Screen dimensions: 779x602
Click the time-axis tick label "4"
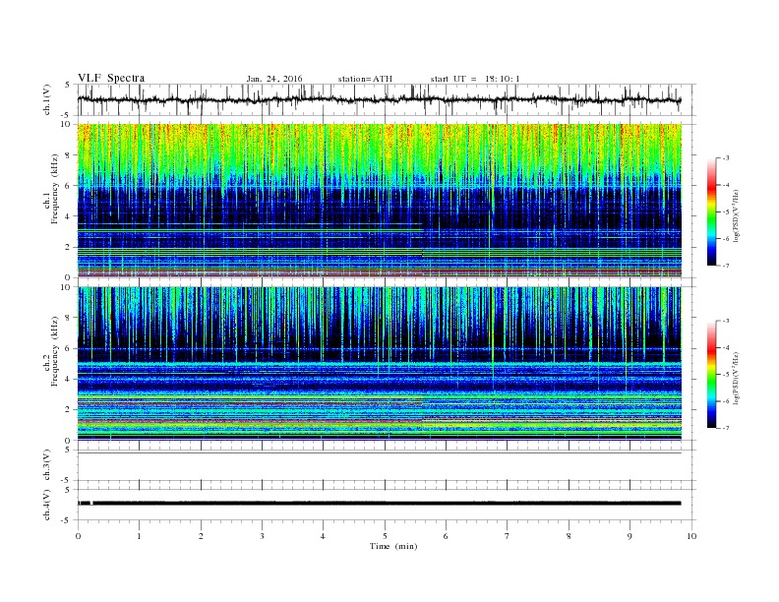pyautogui.click(x=323, y=536)
